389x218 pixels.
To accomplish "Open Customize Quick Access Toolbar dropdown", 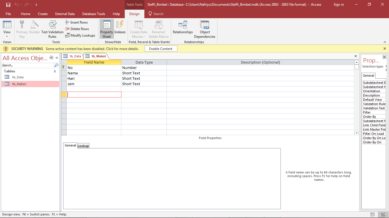I will tap(36, 5).
